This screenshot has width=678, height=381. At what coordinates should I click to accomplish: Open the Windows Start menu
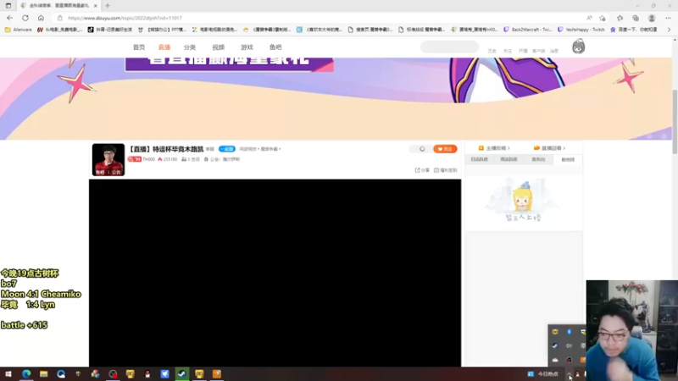[x=8, y=374]
